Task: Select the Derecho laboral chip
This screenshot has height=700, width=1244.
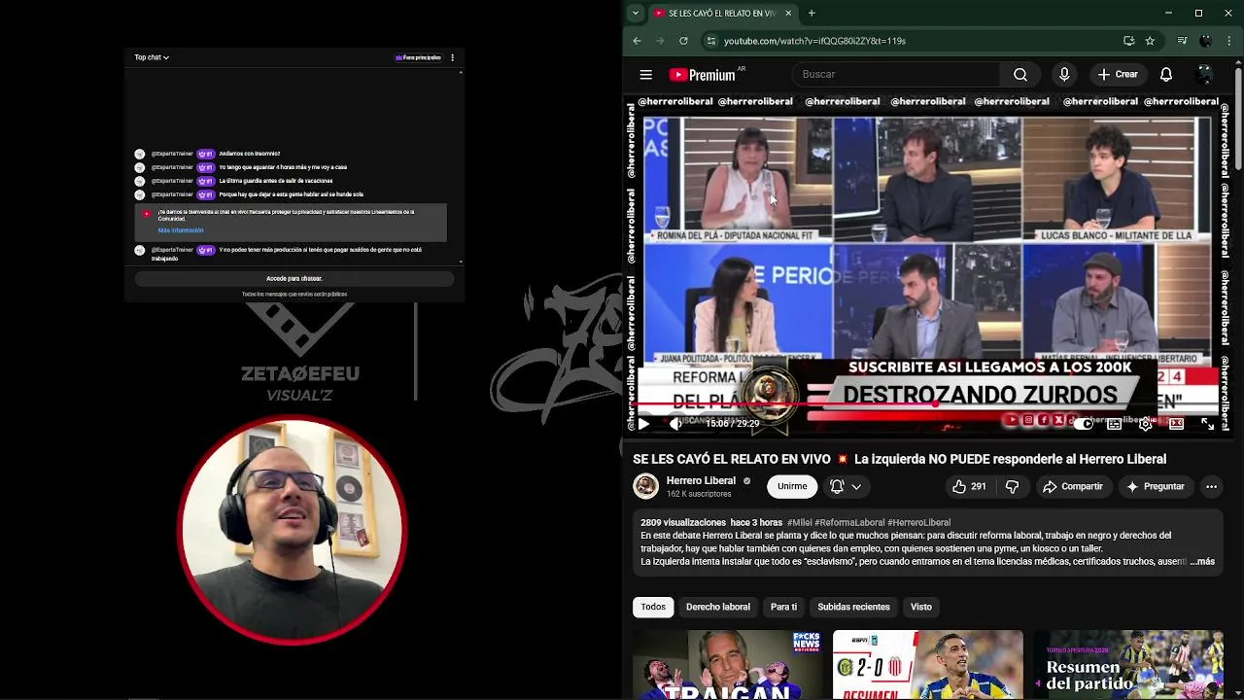Action: (x=718, y=607)
